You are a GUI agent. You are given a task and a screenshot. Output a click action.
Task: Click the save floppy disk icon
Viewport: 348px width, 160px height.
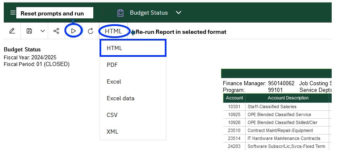pyautogui.click(x=29, y=31)
